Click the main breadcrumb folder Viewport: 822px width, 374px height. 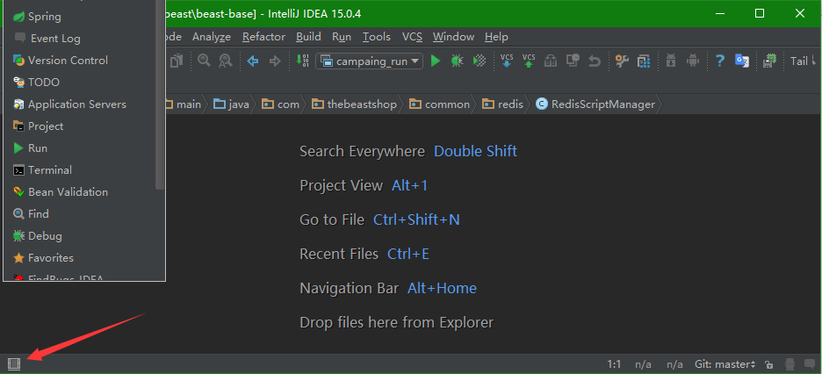tap(183, 104)
